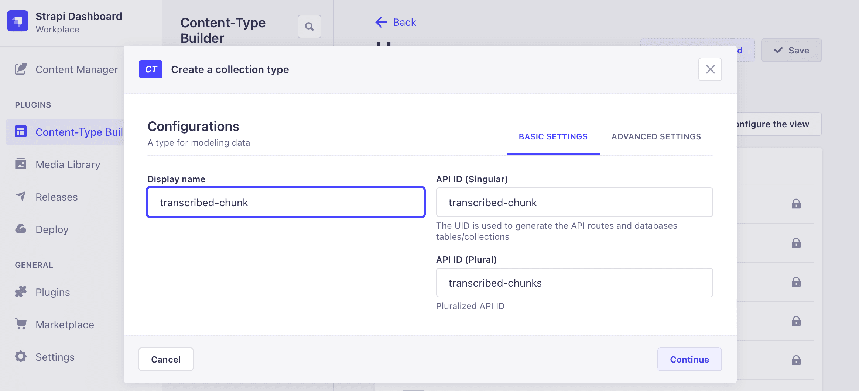Click the Marketplace cart icon
Viewport: 859px width, 391px height.
21,324
